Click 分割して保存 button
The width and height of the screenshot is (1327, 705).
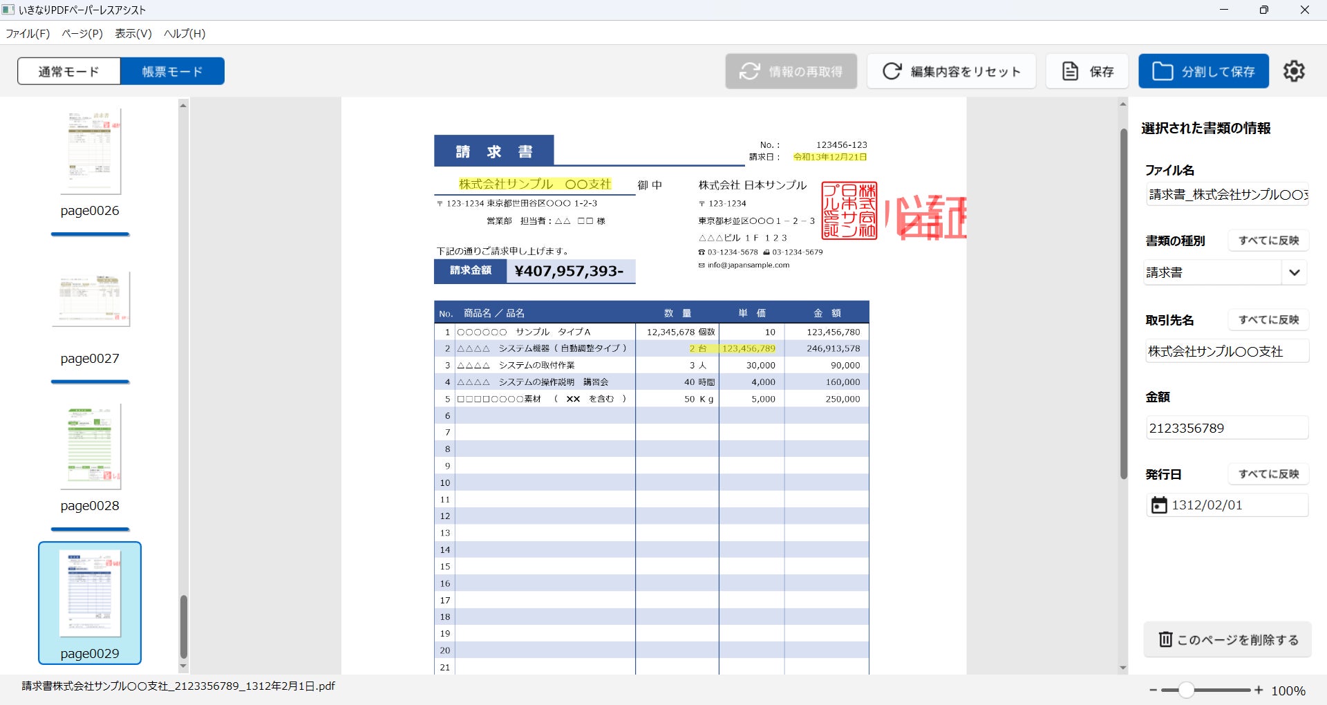[1203, 71]
